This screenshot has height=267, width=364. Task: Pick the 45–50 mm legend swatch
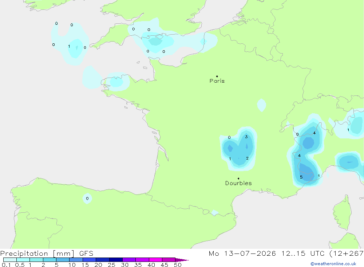point(169,260)
